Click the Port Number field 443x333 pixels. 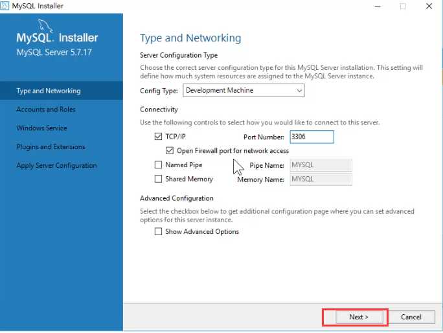click(x=312, y=137)
